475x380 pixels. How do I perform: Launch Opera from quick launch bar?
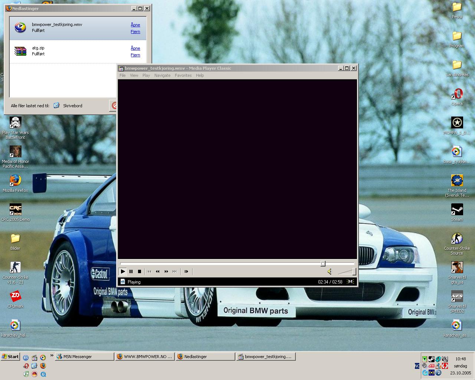click(x=26, y=366)
